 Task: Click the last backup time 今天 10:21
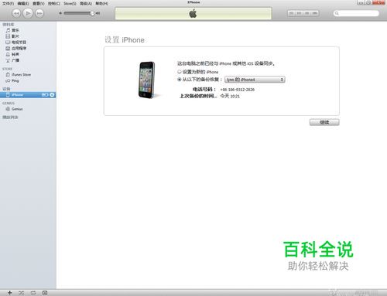230,96
